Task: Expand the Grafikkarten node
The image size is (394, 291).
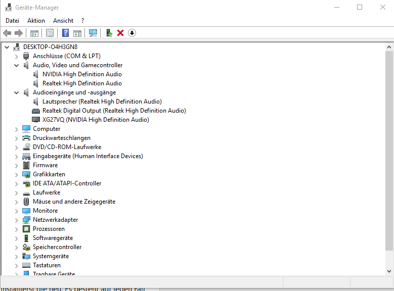Action: pos(16,174)
